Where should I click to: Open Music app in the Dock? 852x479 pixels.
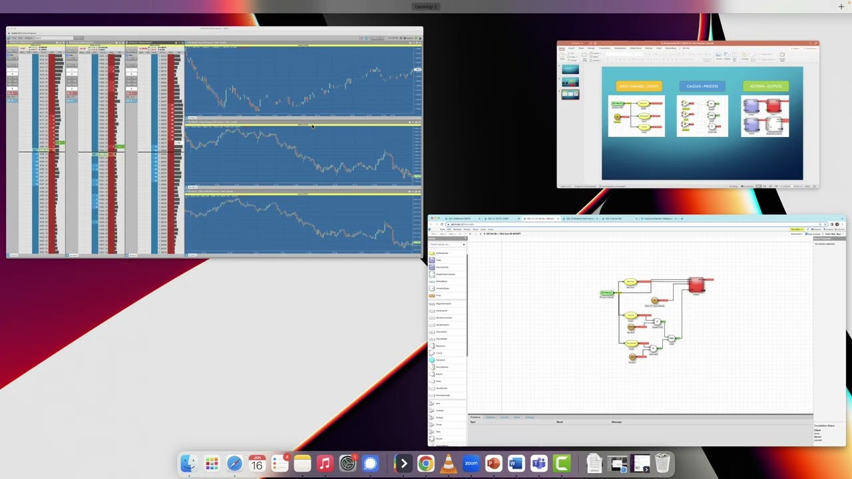(325, 463)
